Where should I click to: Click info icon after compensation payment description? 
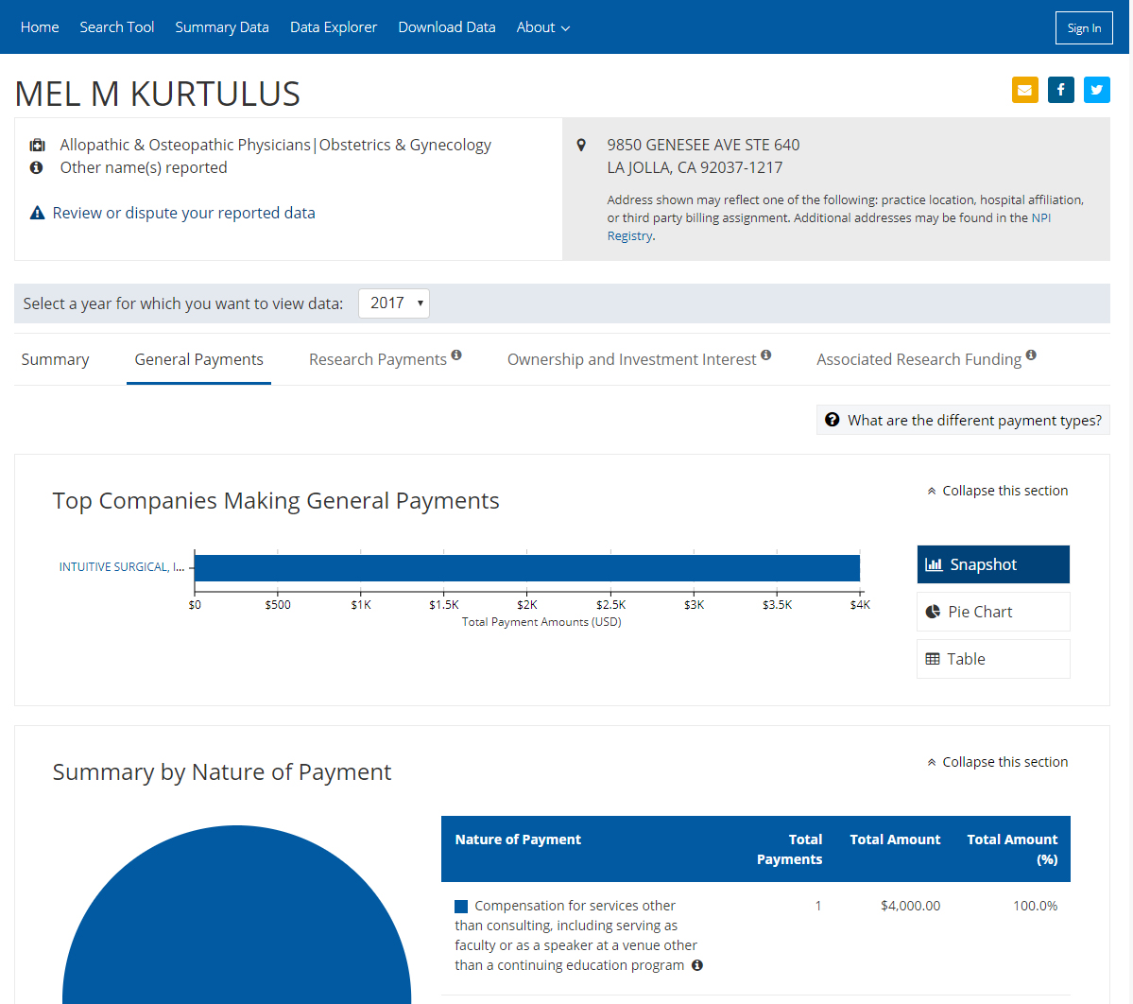697,965
